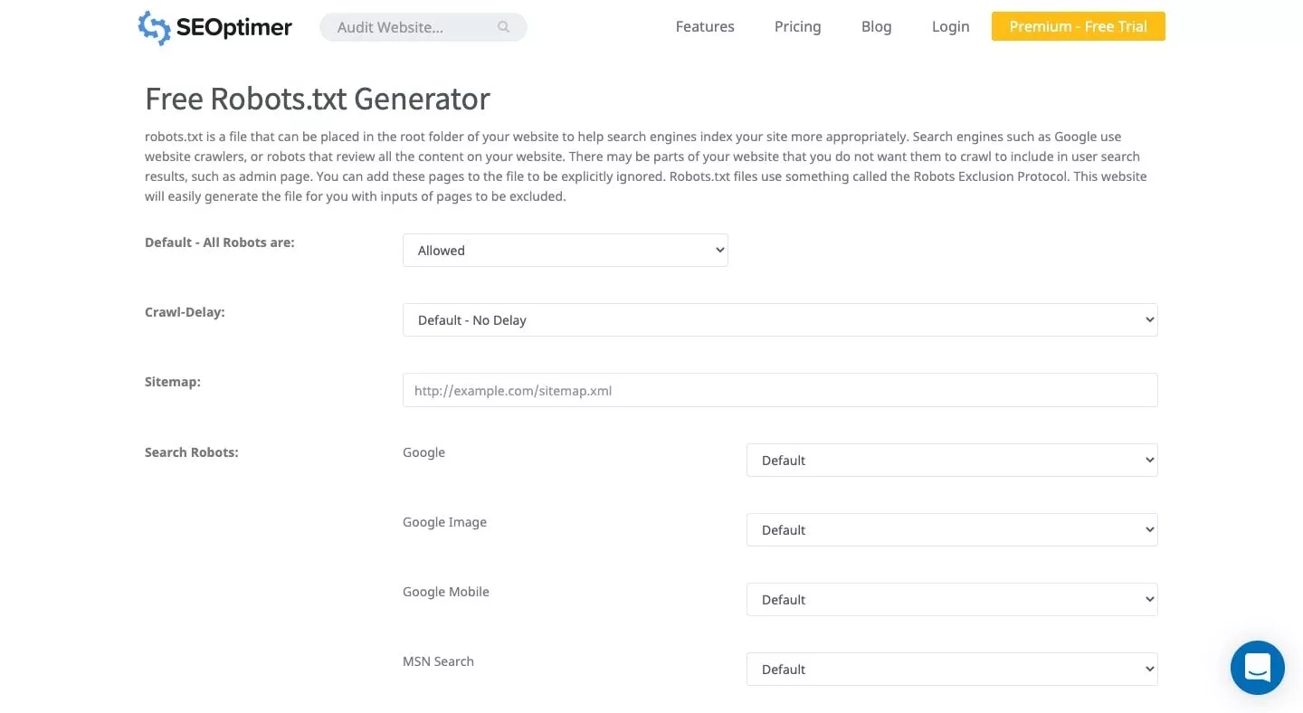Open the MSN Search Default dropdown

click(x=952, y=670)
